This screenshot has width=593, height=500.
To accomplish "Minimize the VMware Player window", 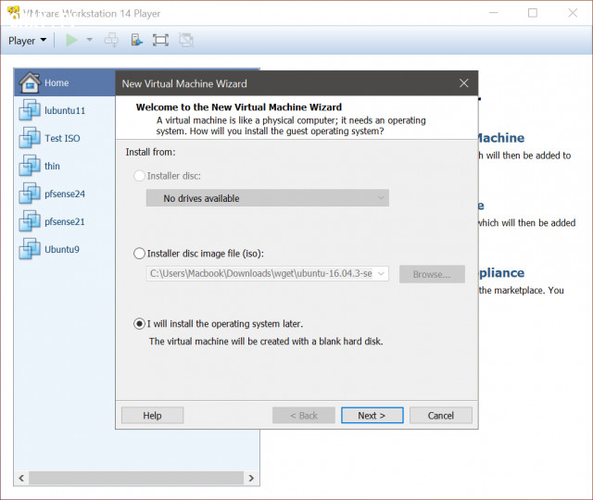I will click(x=493, y=13).
